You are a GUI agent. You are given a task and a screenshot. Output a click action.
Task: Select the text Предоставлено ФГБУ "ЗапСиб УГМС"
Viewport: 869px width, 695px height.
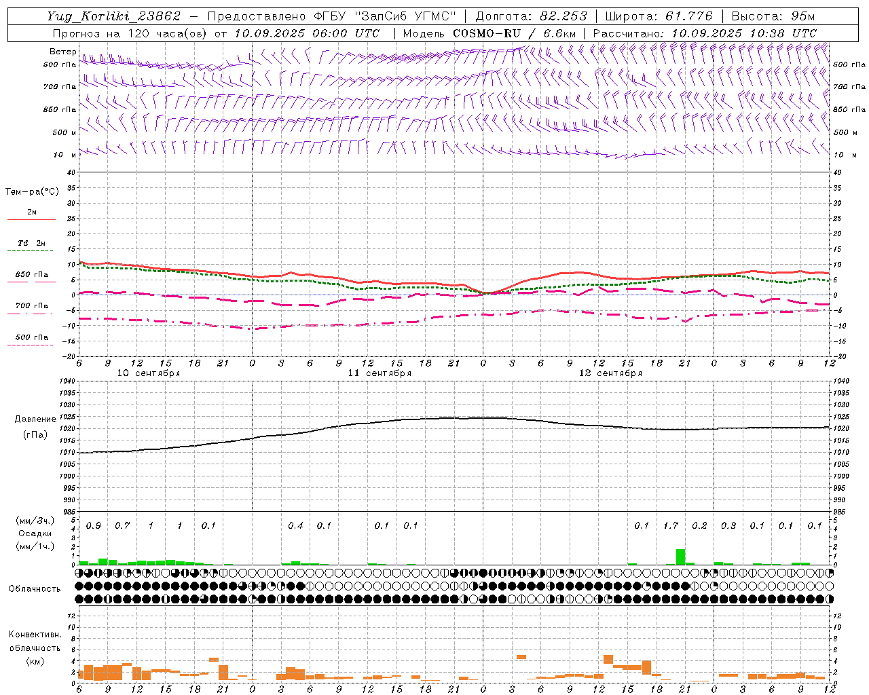[331, 16]
